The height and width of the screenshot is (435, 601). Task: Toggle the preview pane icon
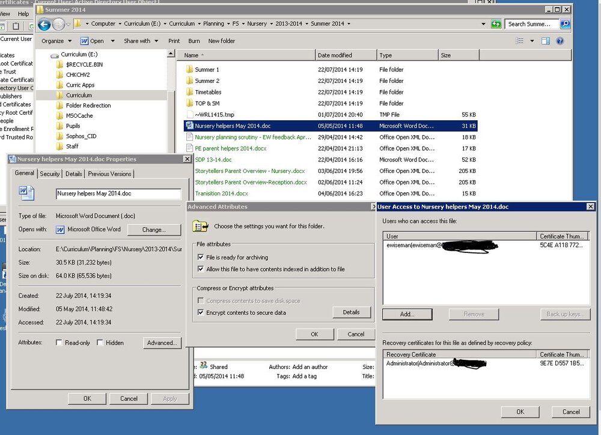(546, 41)
